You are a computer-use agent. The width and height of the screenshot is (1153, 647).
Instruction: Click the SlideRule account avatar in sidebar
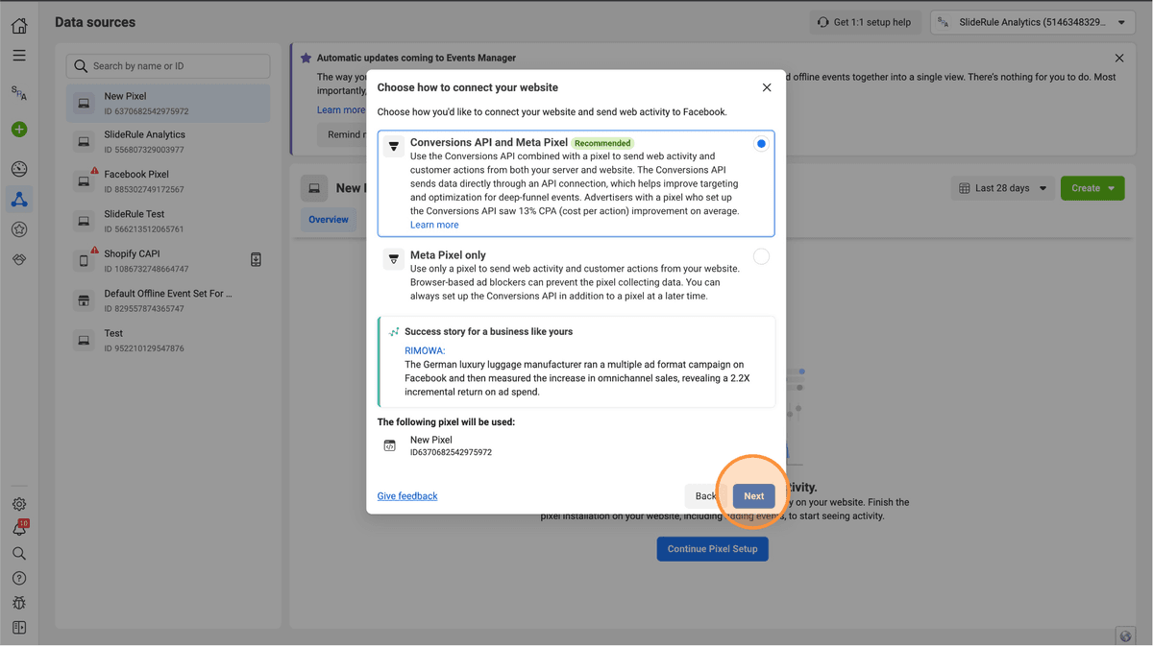19,93
